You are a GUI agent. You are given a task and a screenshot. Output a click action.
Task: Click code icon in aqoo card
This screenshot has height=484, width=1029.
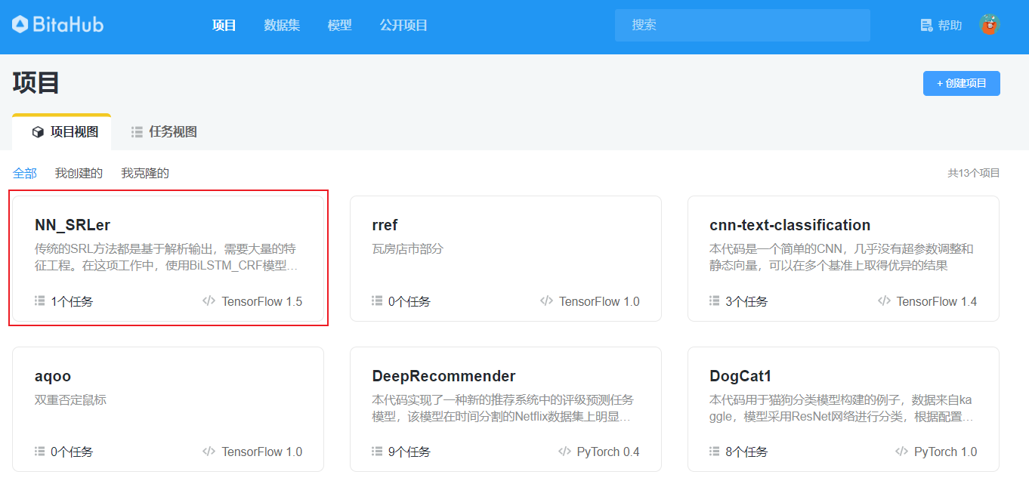tap(209, 451)
